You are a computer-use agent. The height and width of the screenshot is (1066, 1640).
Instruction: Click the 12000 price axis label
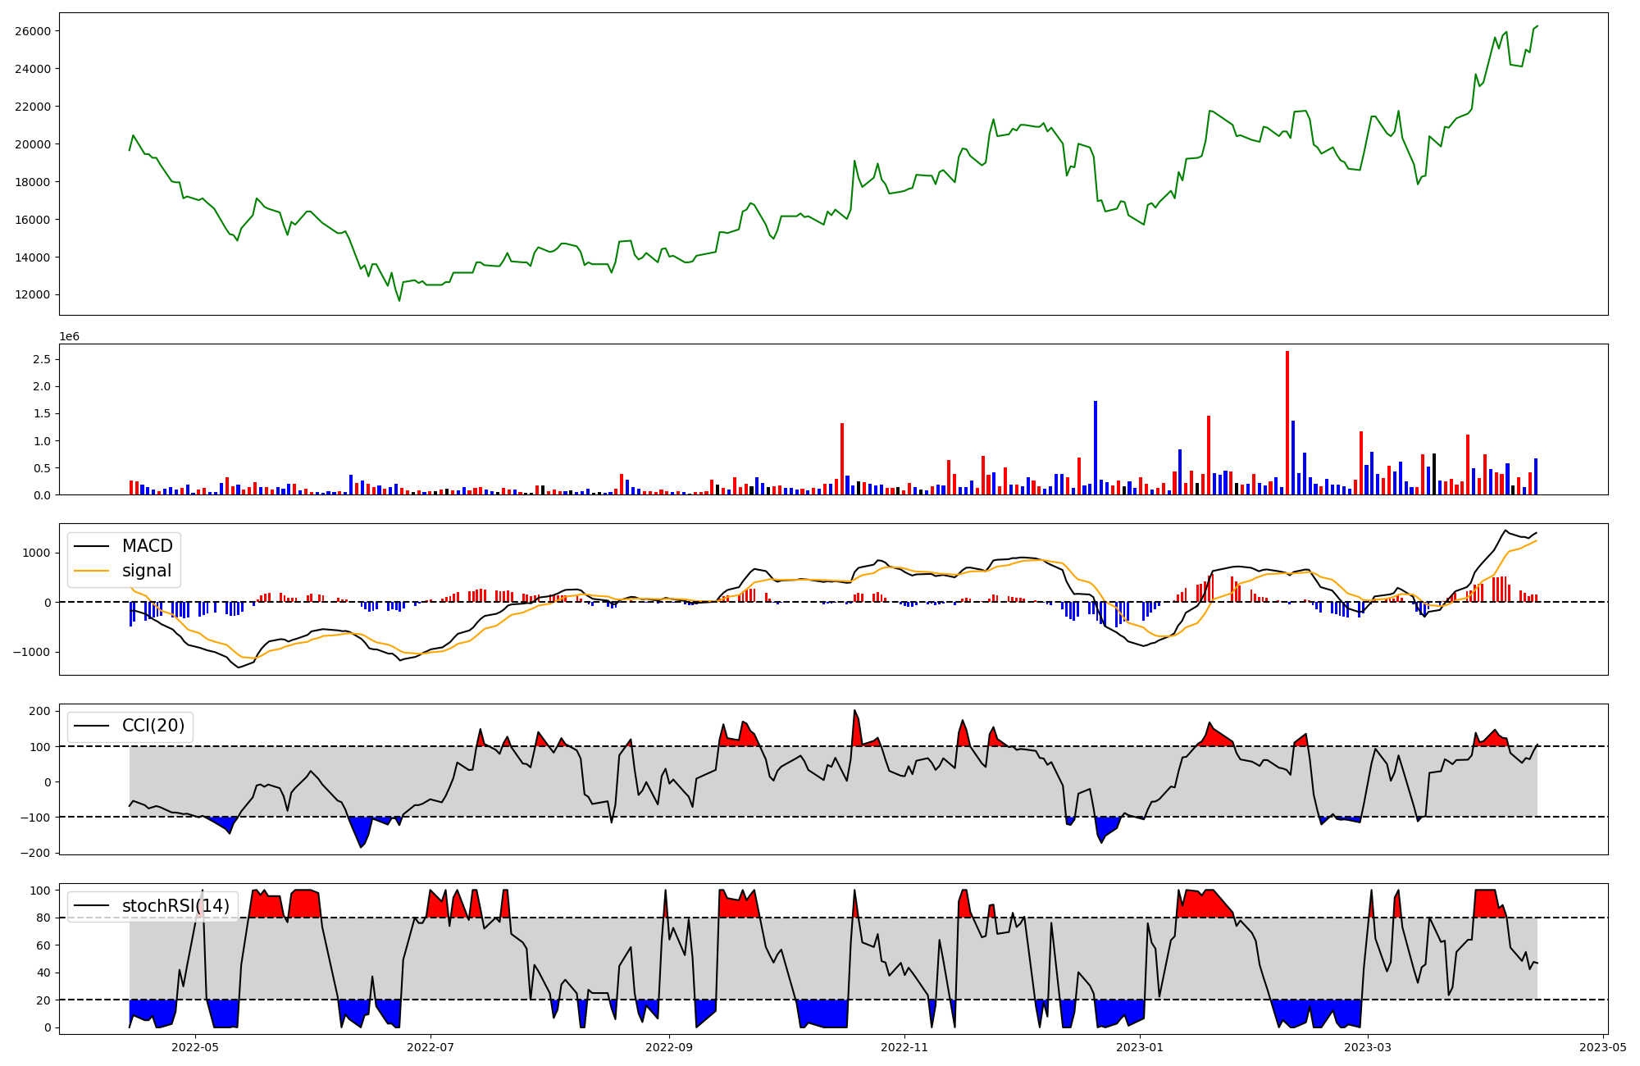point(33,295)
